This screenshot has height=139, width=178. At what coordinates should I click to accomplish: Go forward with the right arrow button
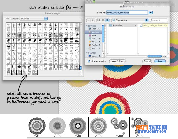[93, 20]
